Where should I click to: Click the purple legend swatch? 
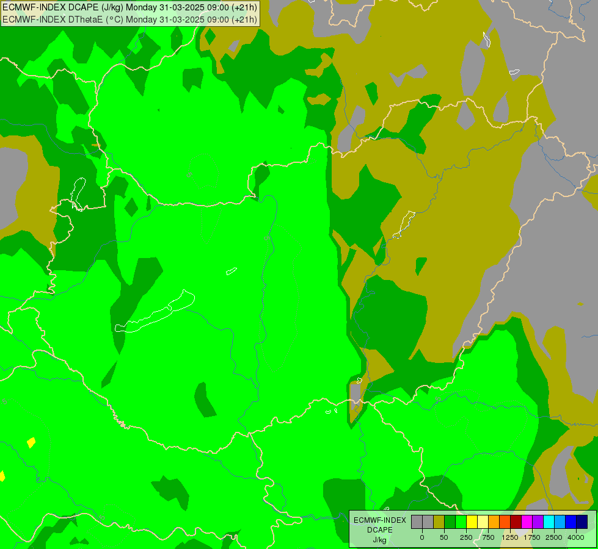click(x=538, y=522)
